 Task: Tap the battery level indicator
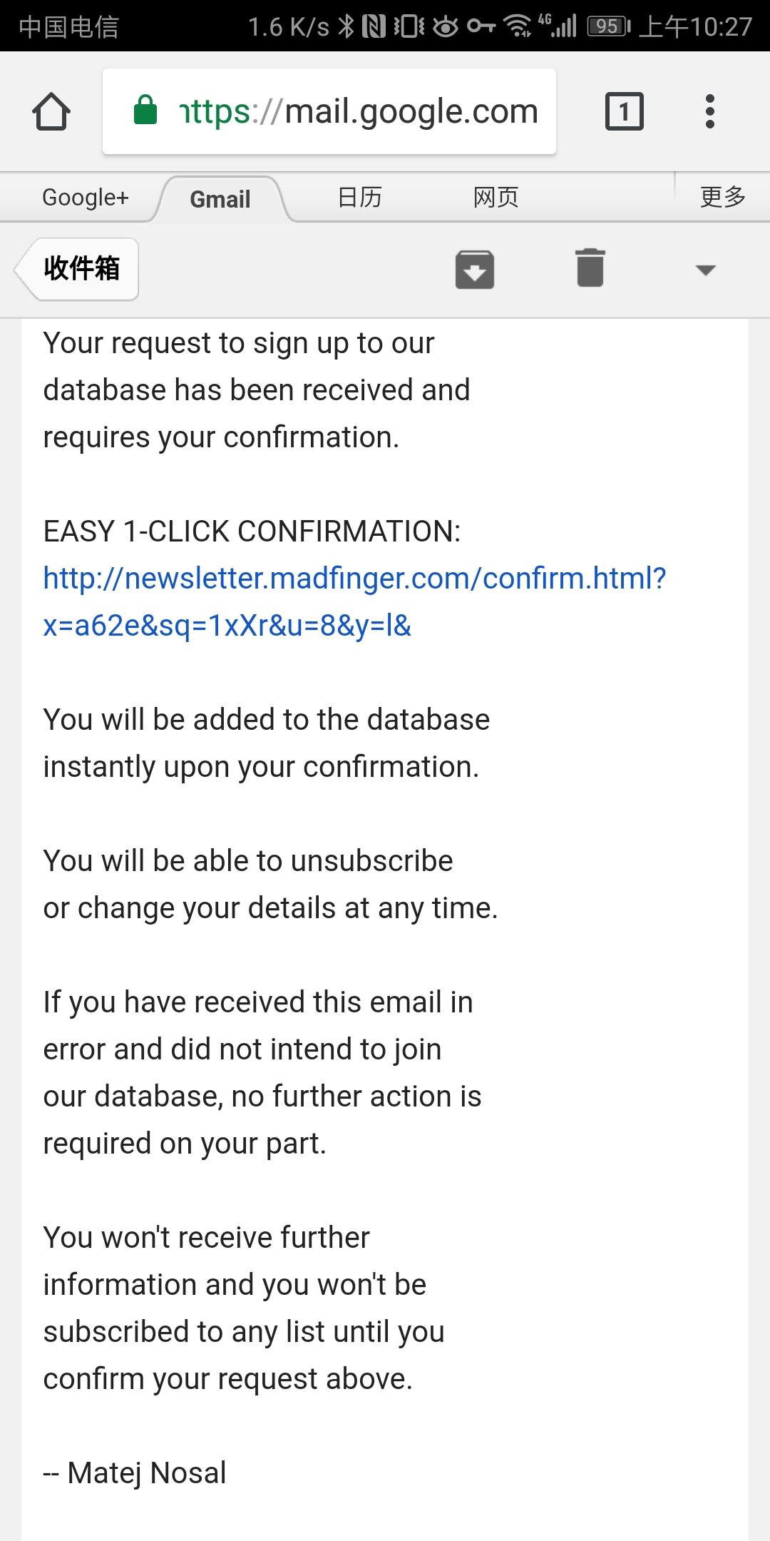608,27
